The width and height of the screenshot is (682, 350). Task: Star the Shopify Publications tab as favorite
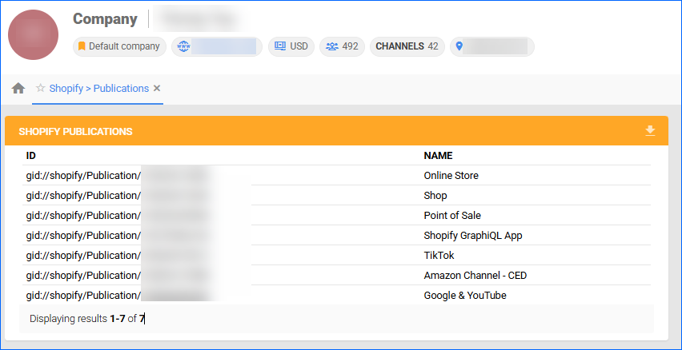click(x=40, y=89)
